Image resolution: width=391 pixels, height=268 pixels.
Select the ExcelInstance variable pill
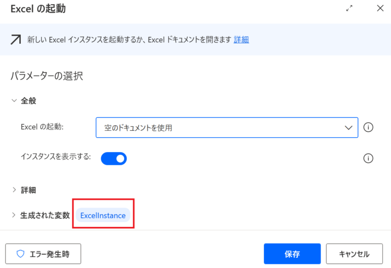(103, 215)
